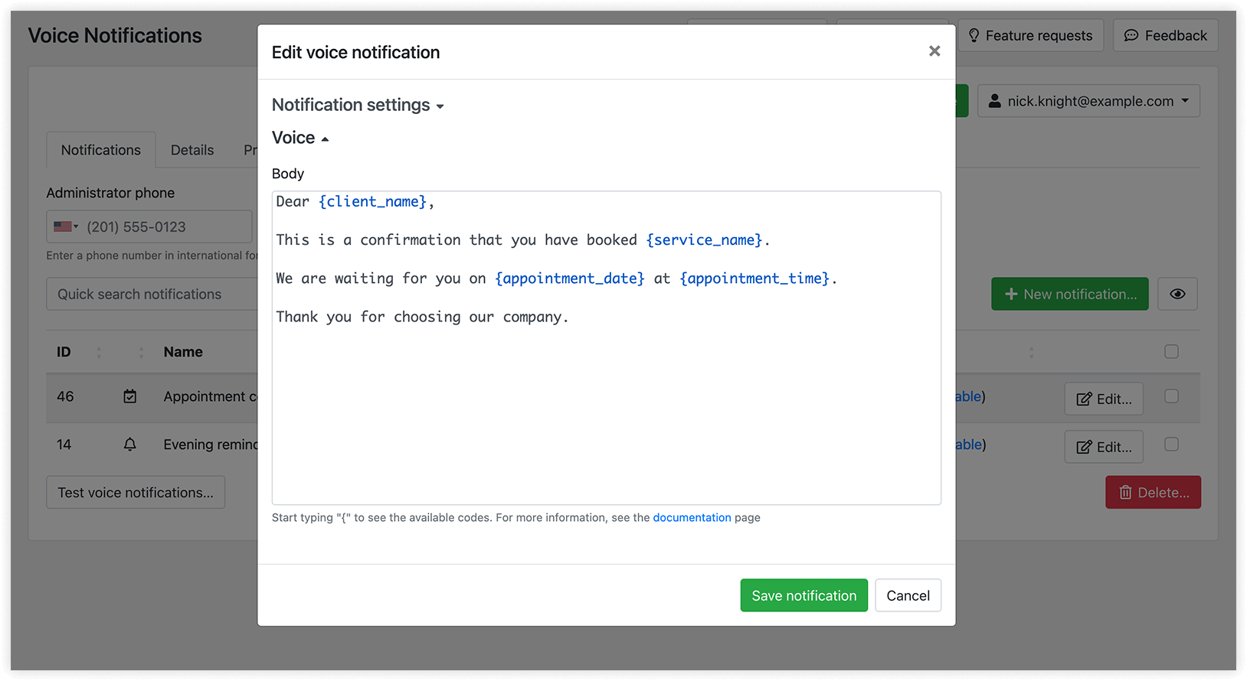Viewport: 1247px width, 681px height.
Task: Open Feature requests page
Action: click(x=1030, y=35)
